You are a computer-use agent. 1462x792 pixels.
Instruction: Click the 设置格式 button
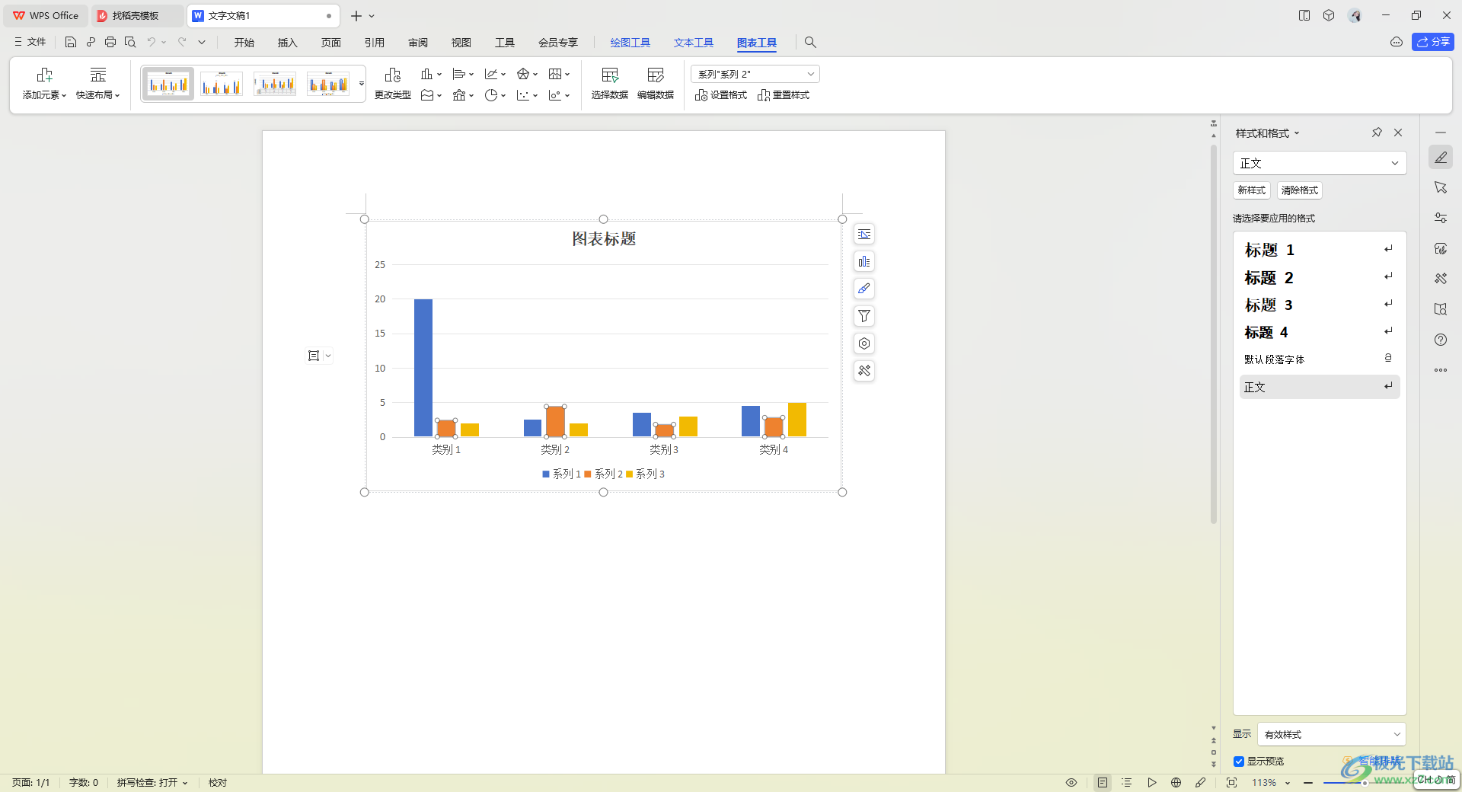721,95
